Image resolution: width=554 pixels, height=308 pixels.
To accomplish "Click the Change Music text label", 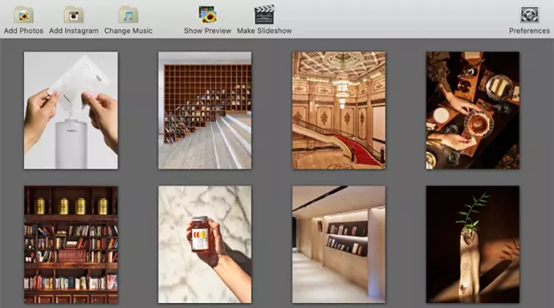I will [x=128, y=31].
